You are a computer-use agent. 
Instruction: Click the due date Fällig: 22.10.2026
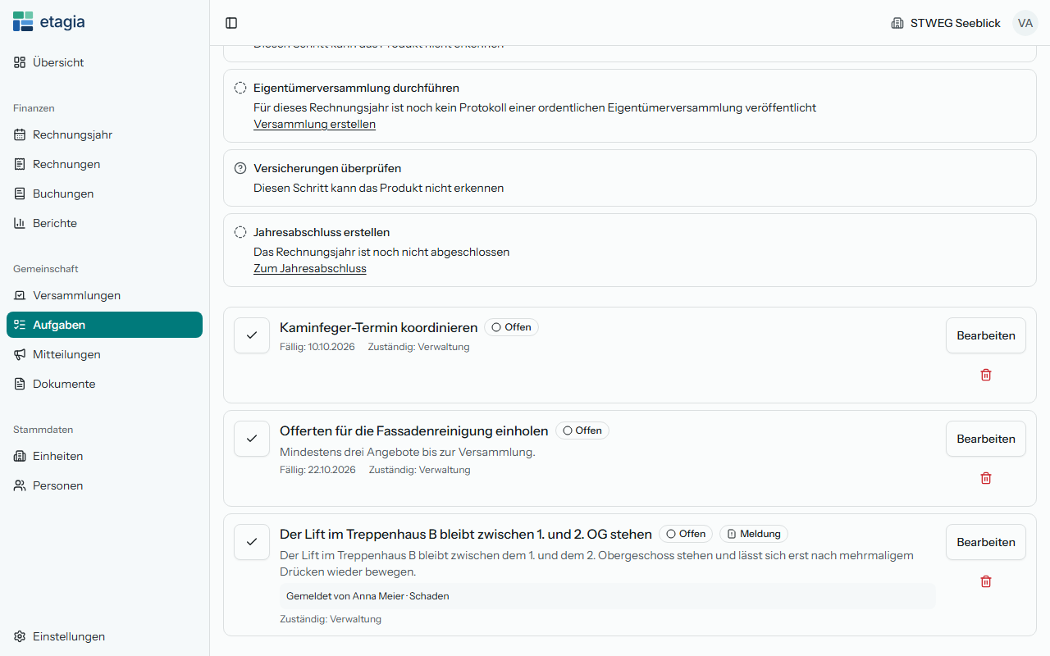317,470
